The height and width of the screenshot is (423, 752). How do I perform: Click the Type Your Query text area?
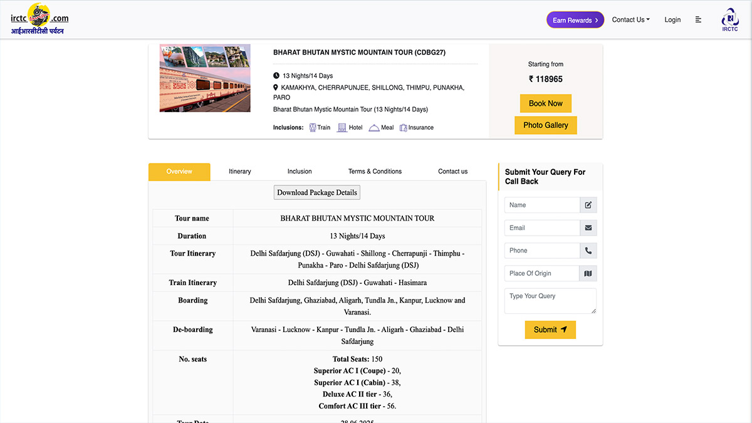click(550, 301)
